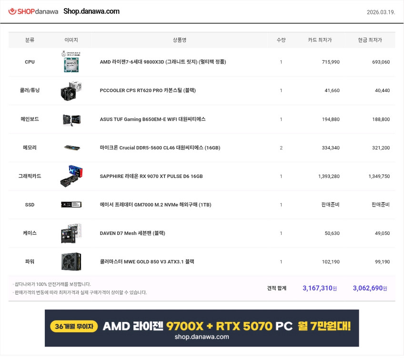Image resolution: width=404 pixels, height=358 pixels.
Task: Click the SAPPHIRE RX 9070 XT graphics card image
Action: 71,176
